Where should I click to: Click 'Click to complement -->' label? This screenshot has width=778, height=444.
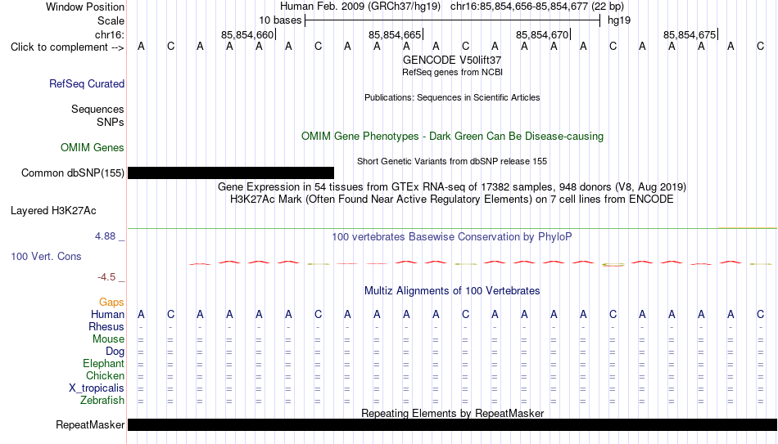click(x=67, y=47)
